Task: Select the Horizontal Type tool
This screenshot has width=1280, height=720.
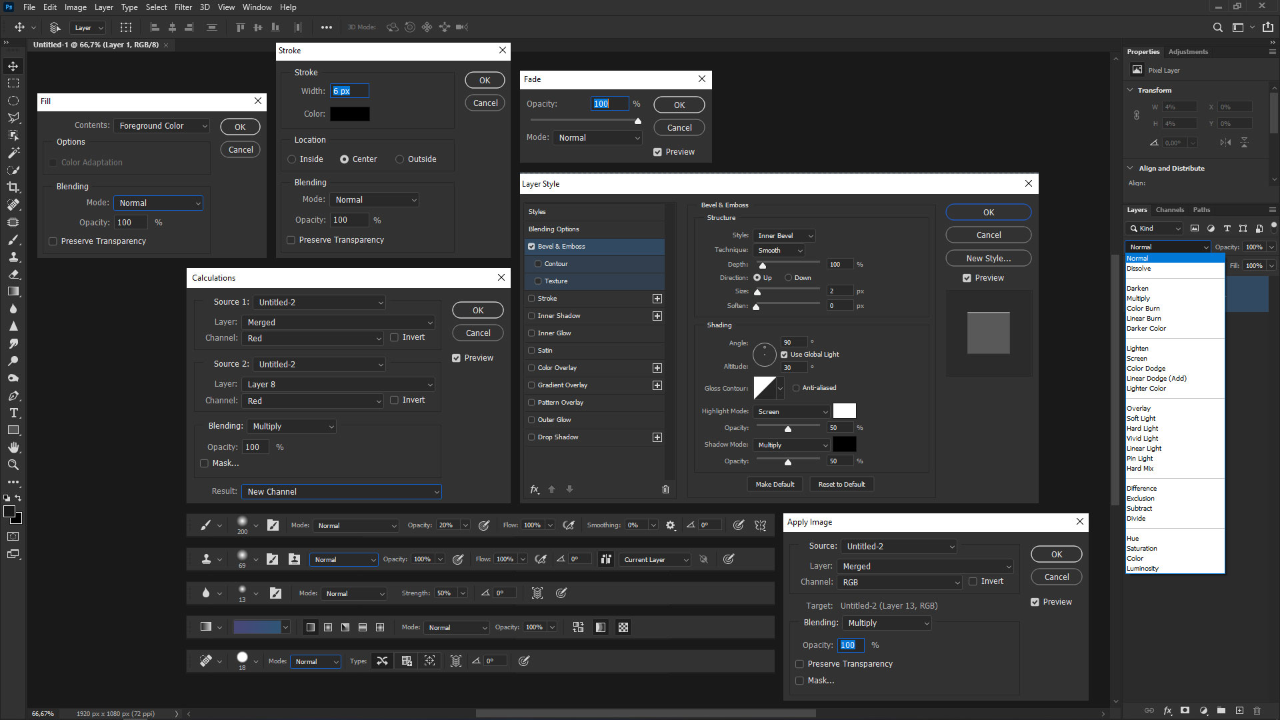Action: [x=13, y=413]
